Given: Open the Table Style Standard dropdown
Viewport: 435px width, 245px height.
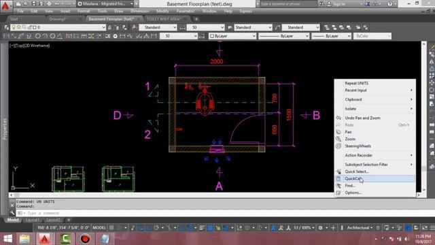Looking at the screenshot, I should tap(254, 27).
